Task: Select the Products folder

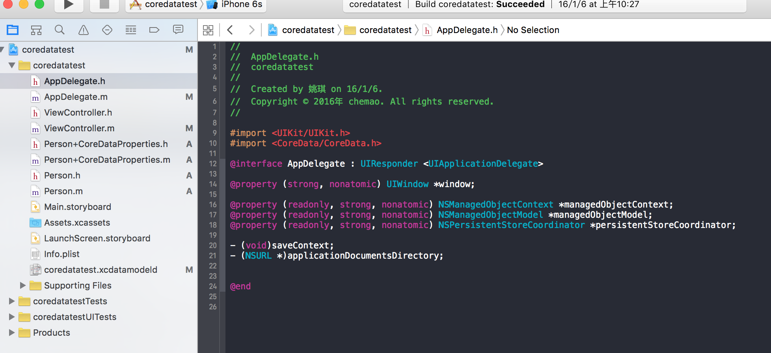Action: click(99, 333)
